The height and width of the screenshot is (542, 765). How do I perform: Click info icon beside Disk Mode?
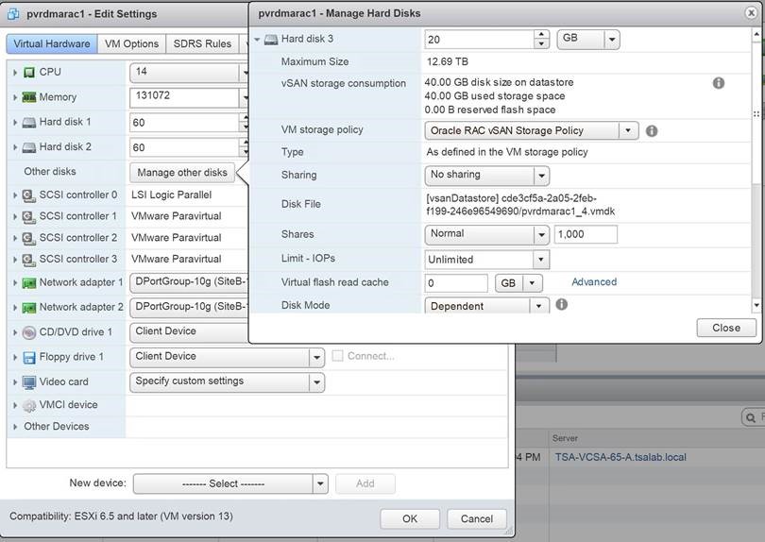(x=561, y=304)
